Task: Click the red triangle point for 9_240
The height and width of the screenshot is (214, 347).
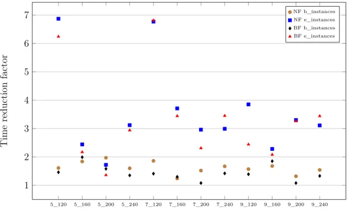Action: (x=320, y=116)
